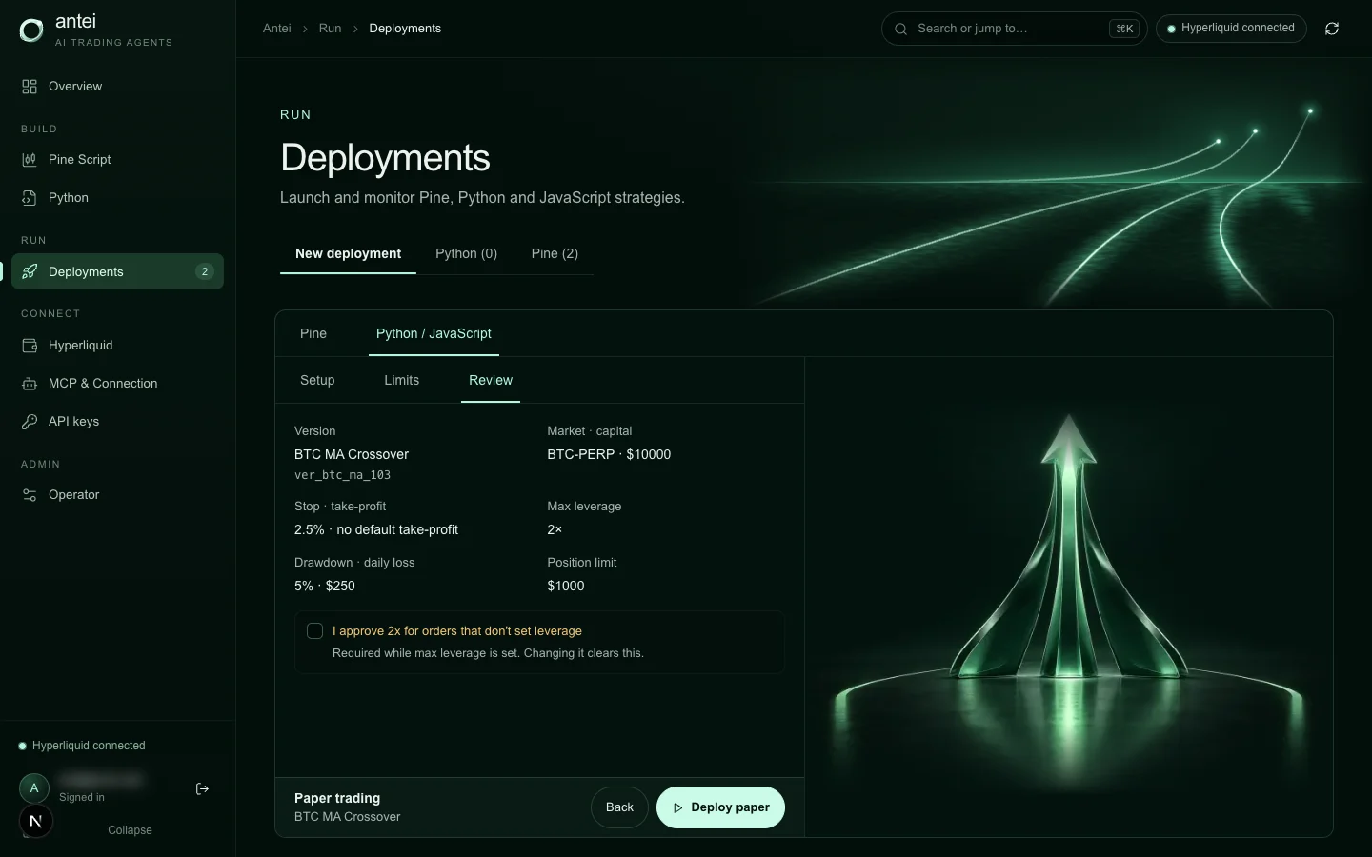This screenshot has height=857, width=1372.
Task: Open Overview in the sidebar
Action: point(117,87)
